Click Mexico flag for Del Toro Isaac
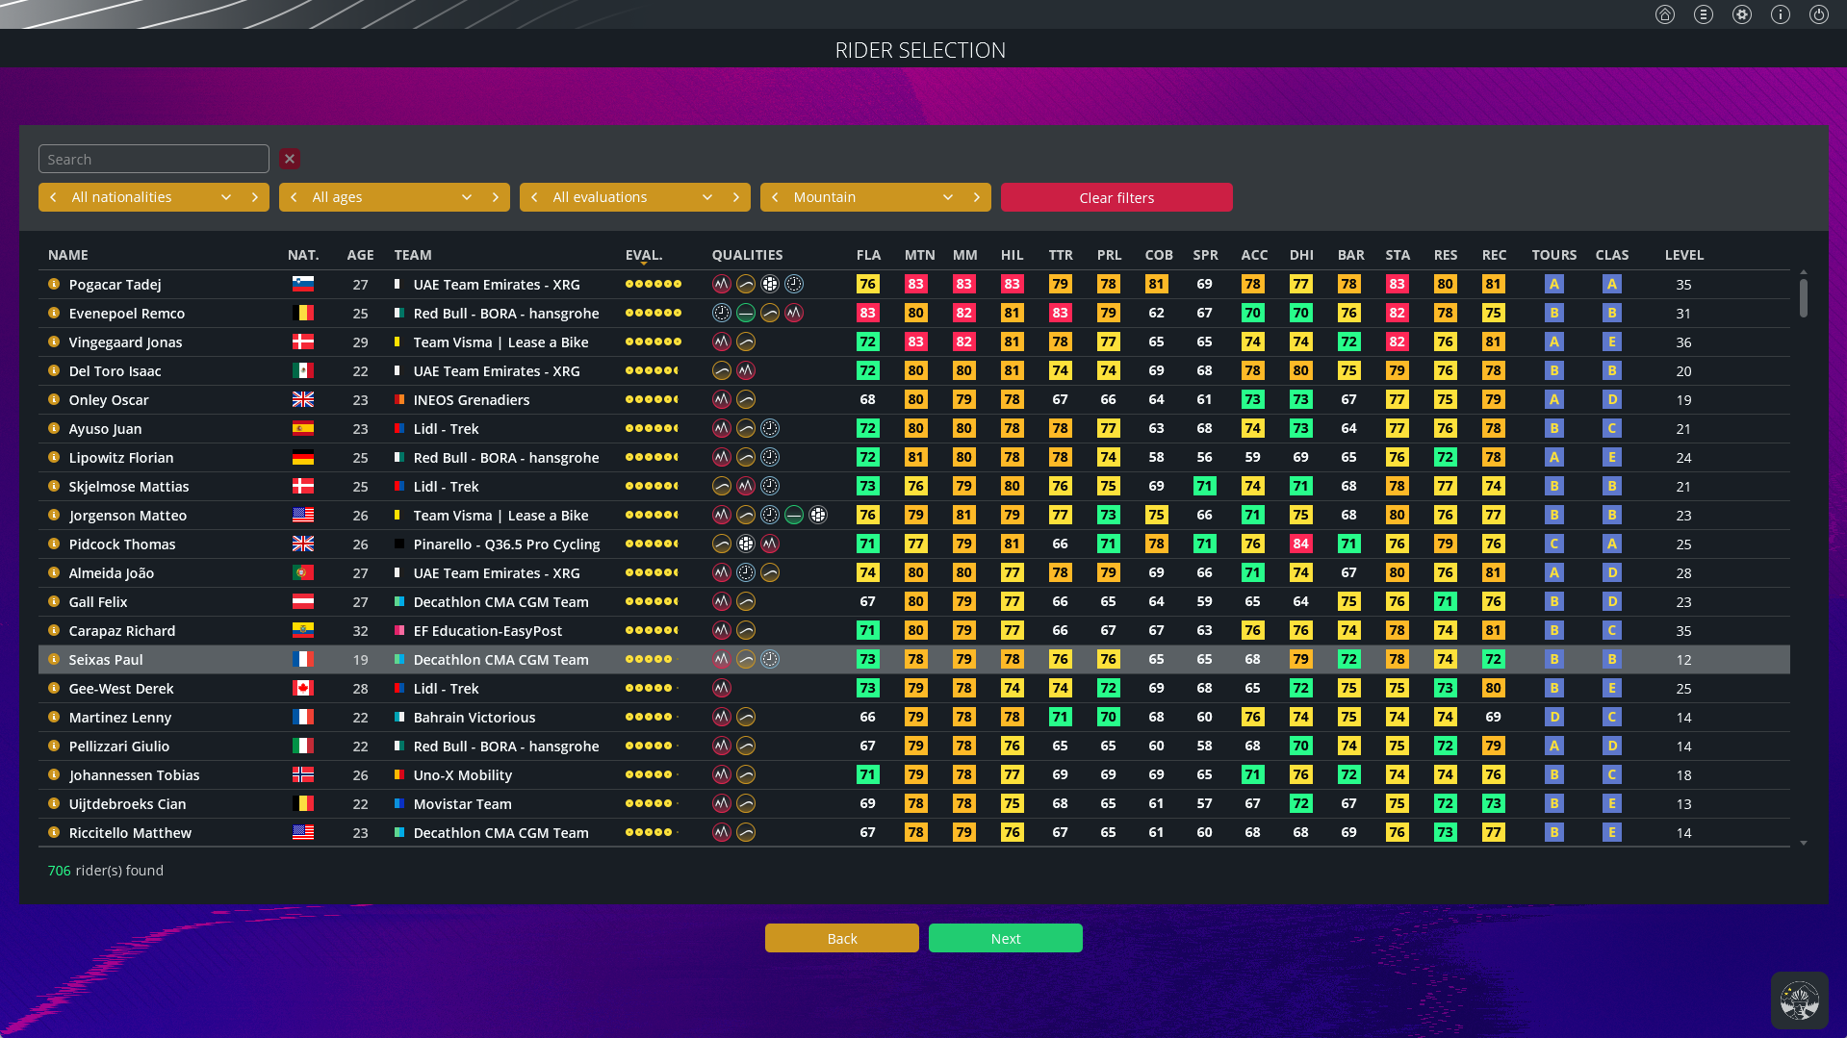The width and height of the screenshot is (1847, 1038). [303, 370]
